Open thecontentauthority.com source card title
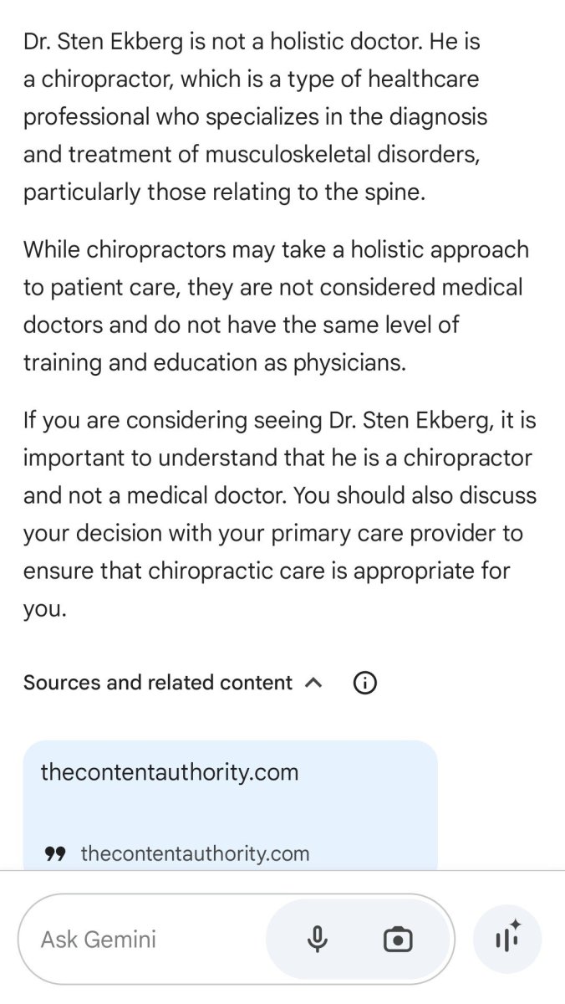This screenshot has width=565, height=1004. pyautogui.click(x=169, y=772)
